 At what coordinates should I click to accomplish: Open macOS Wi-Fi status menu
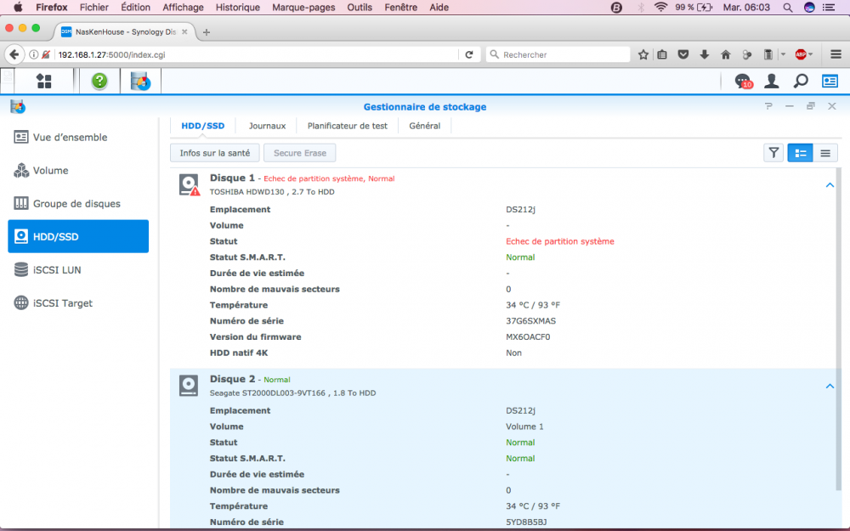click(660, 7)
